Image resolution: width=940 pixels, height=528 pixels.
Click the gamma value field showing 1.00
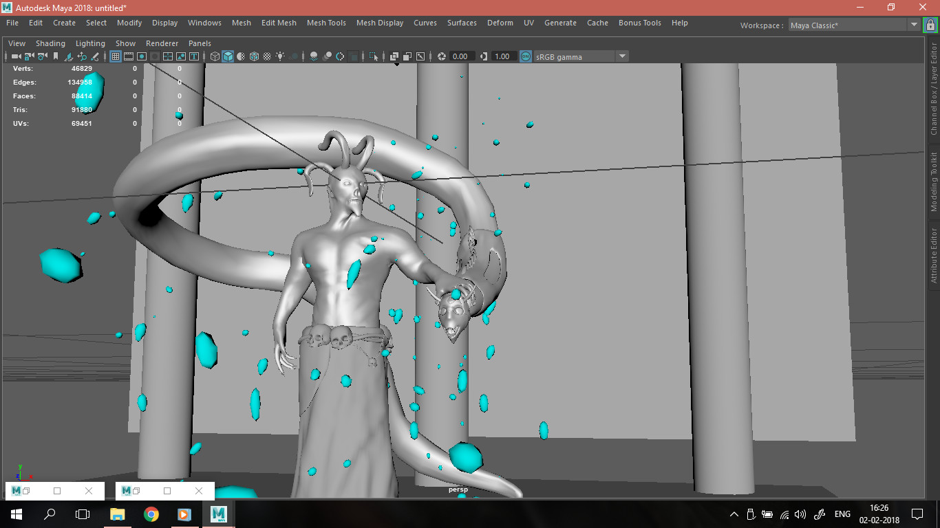[502, 56]
